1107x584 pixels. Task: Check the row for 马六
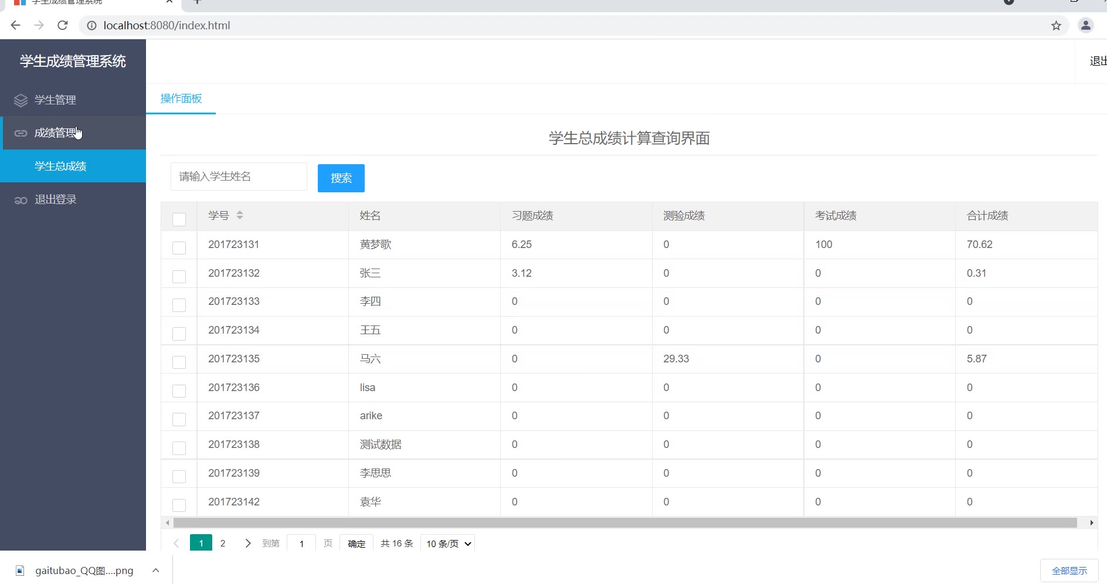pos(179,362)
